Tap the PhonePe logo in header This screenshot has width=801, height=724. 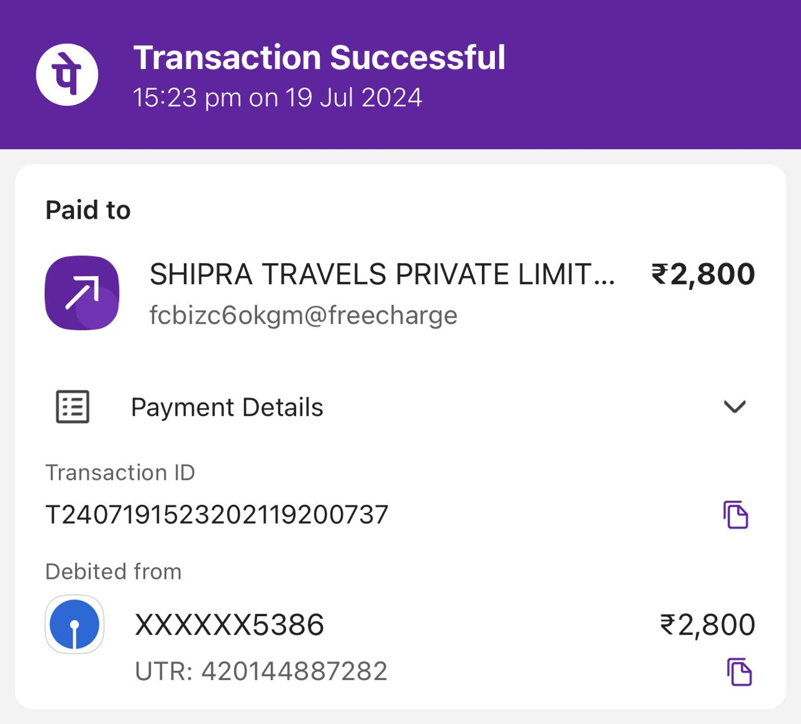[67, 74]
